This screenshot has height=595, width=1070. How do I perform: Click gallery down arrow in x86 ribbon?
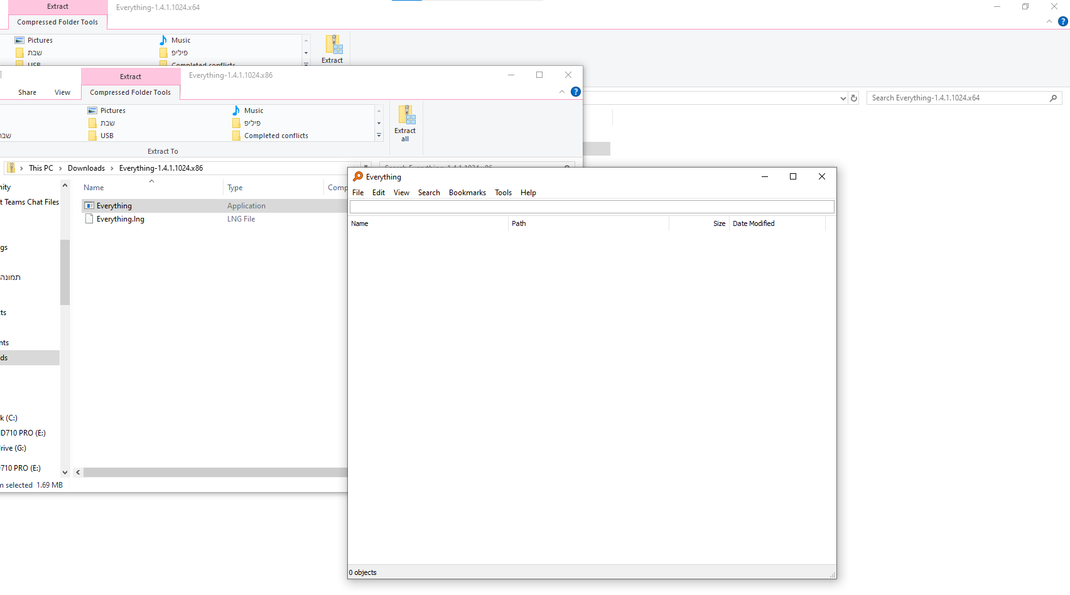pos(379,123)
